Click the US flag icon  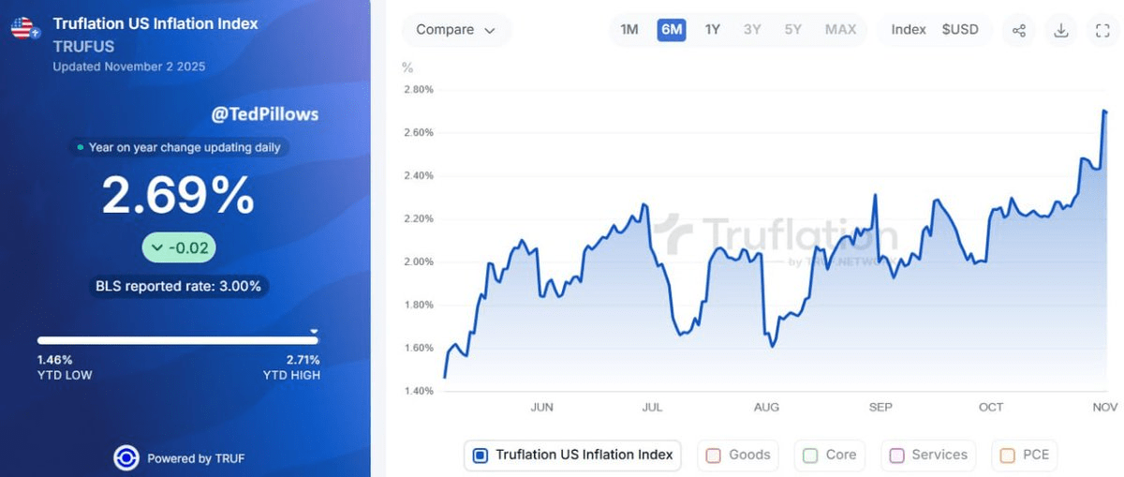tap(24, 29)
